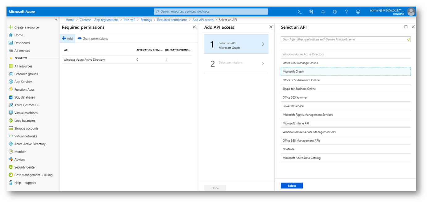Select Office 365 Yammer API
Screen dimensions: 429x204
346,97
